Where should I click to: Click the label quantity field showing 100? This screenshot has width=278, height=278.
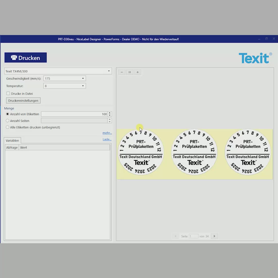point(74,114)
